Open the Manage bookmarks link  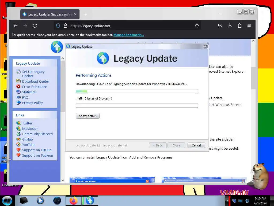[x=129, y=35]
